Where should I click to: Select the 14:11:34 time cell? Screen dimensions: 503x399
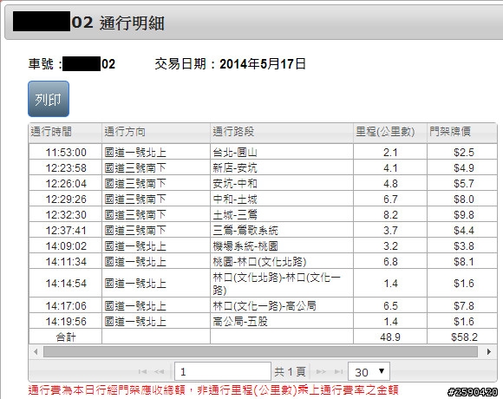[65, 262]
